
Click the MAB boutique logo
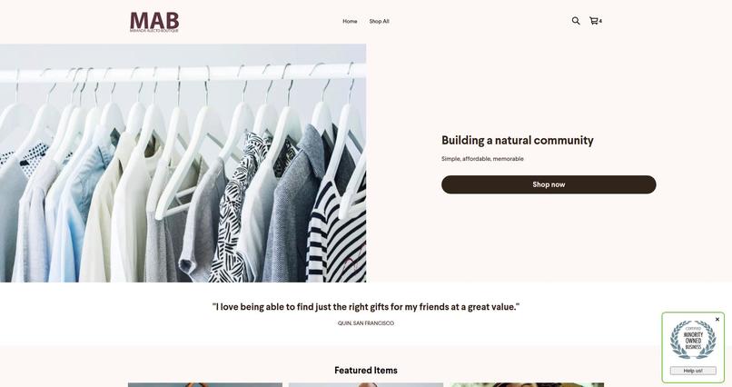[154, 23]
